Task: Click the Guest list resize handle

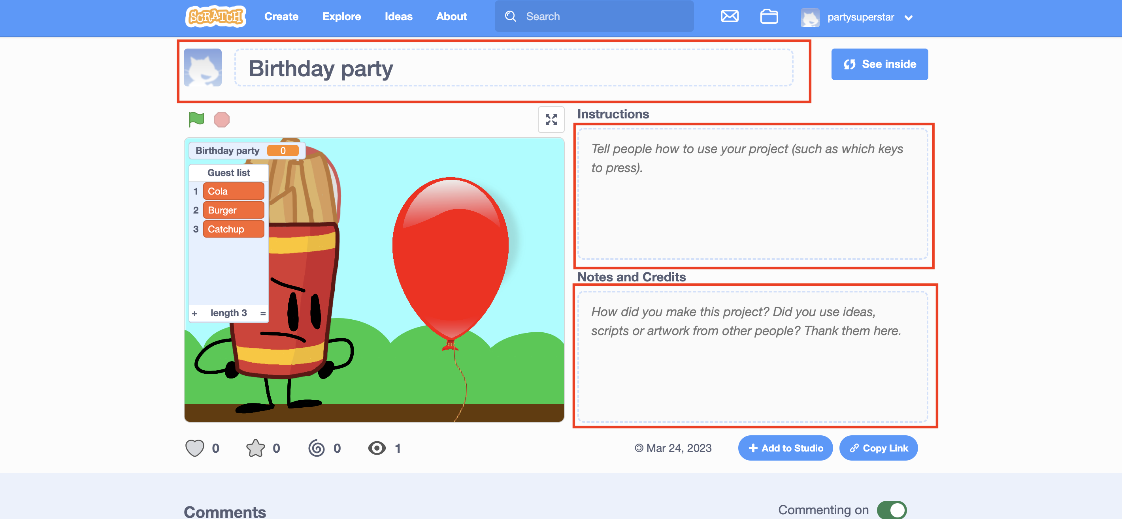Action: point(263,313)
